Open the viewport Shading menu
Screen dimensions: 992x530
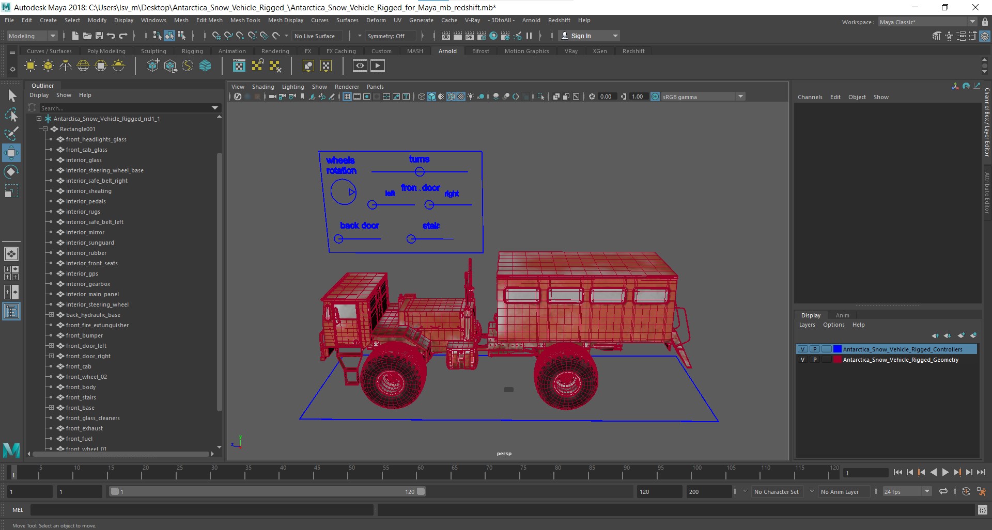pyautogui.click(x=263, y=87)
